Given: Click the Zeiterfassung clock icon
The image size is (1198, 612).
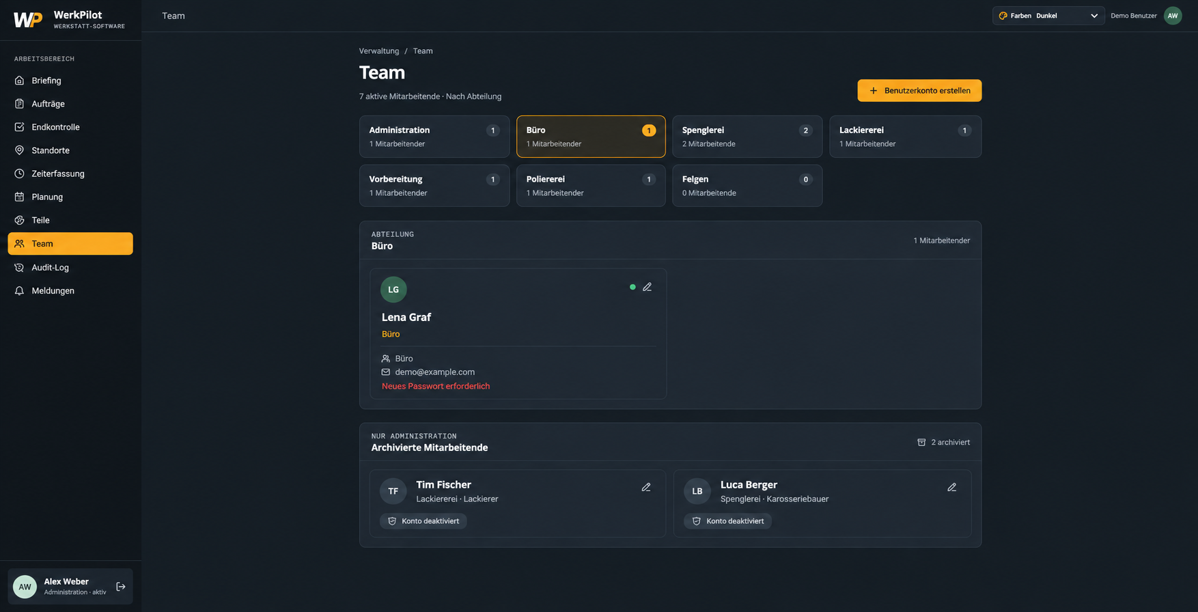Looking at the screenshot, I should (x=19, y=173).
